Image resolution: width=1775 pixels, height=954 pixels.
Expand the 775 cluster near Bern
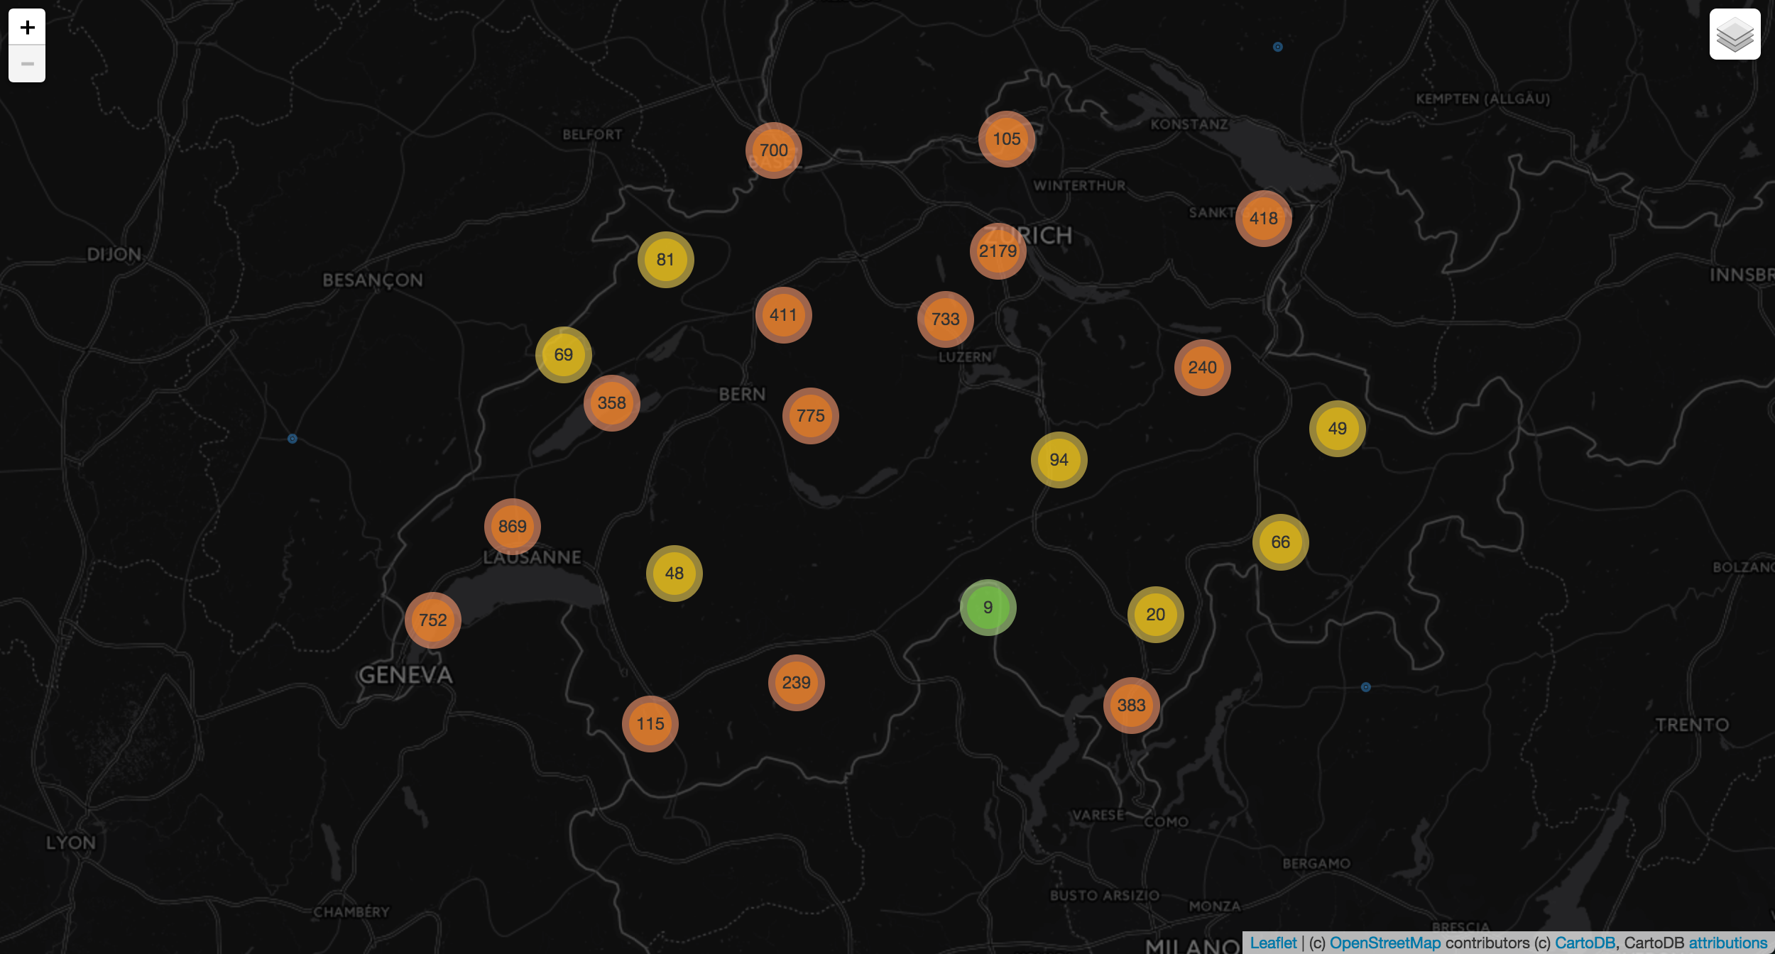(x=810, y=415)
